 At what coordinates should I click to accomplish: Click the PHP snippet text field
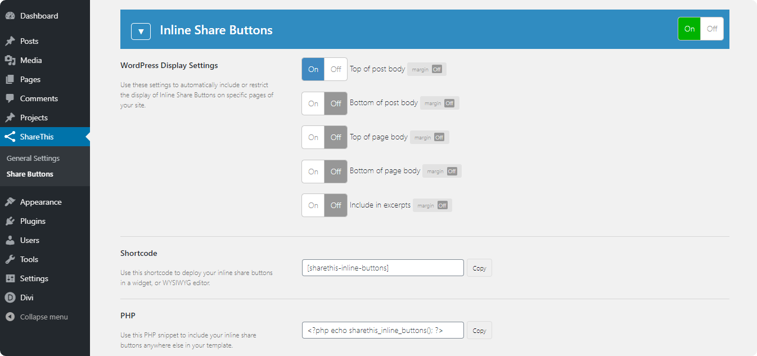(x=383, y=330)
